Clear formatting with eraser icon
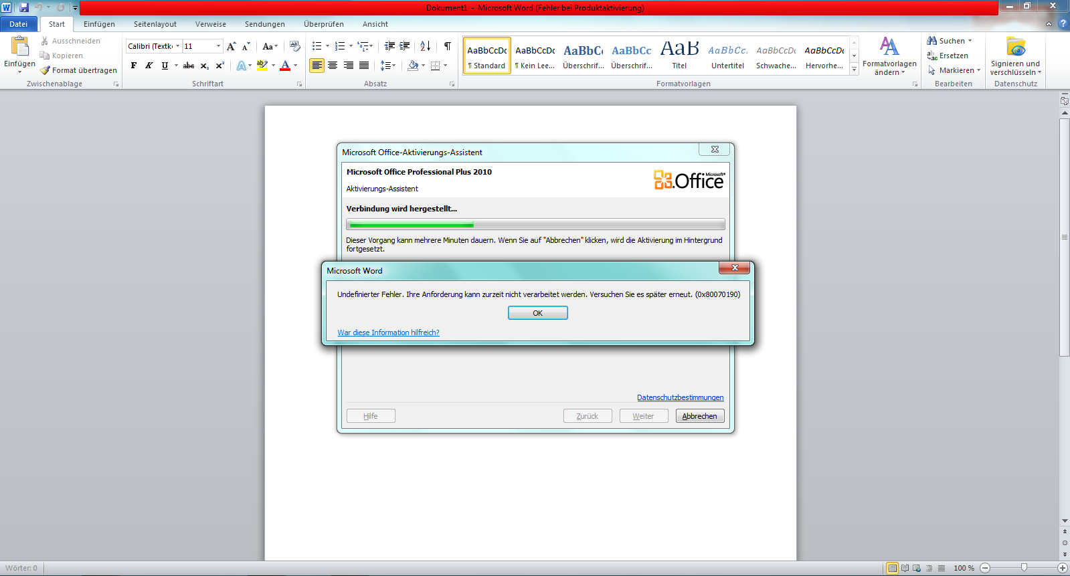 pos(295,46)
